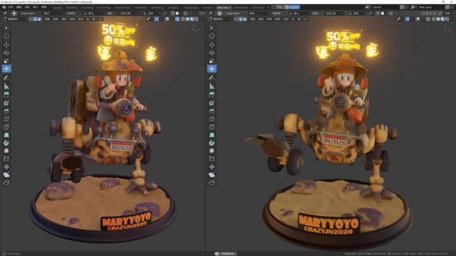The width and height of the screenshot is (456, 256).
Task: Select the Measure tool in right viewport
Action: [x=212, y=86]
